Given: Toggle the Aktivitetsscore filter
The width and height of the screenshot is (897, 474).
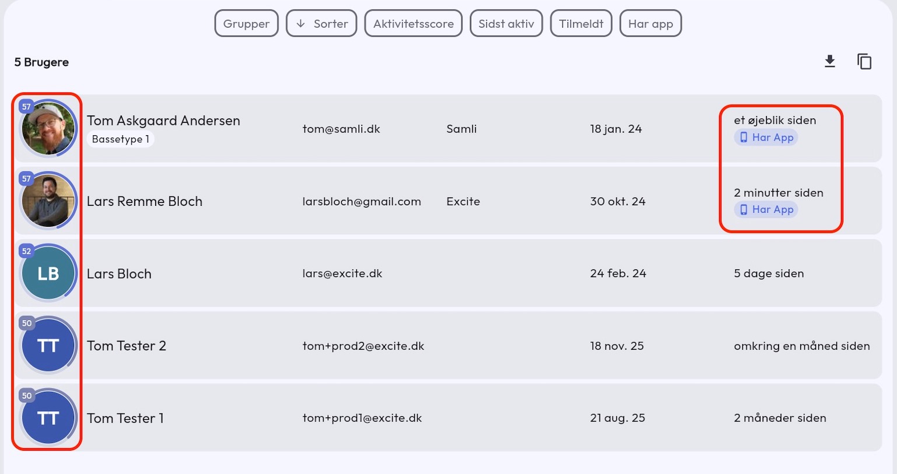Looking at the screenshot, I should 413,23.
